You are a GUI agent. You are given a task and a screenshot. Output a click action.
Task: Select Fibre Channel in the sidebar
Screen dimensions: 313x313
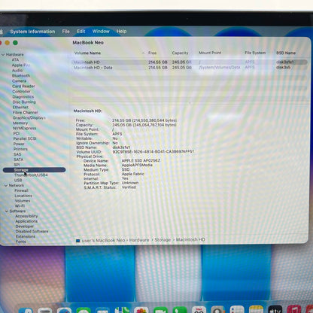pyautogui.click(x=25, y=112)
